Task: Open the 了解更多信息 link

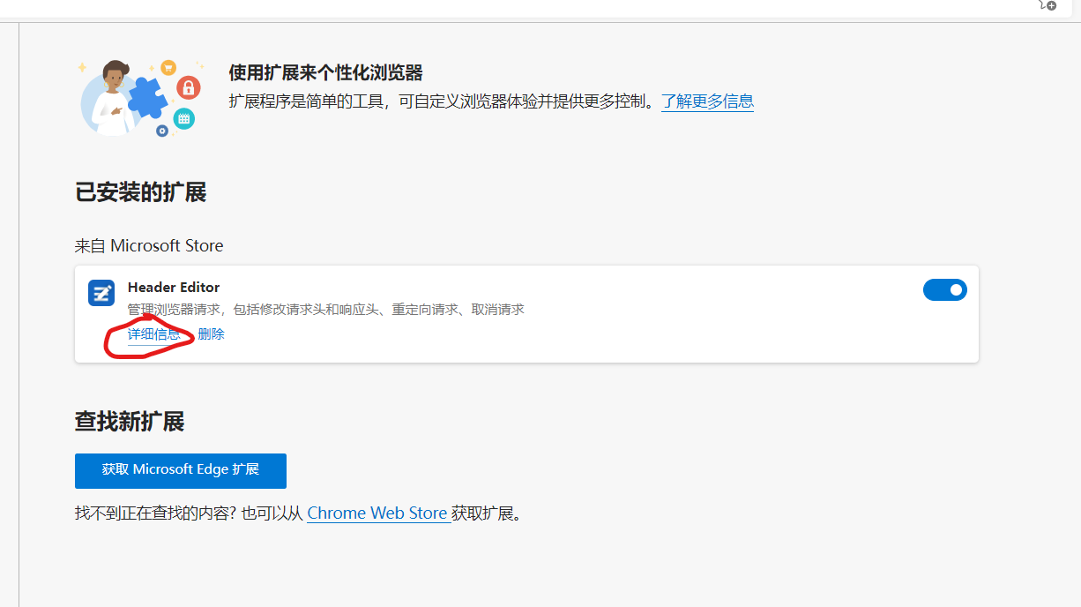Action: (x=707, y=101)
